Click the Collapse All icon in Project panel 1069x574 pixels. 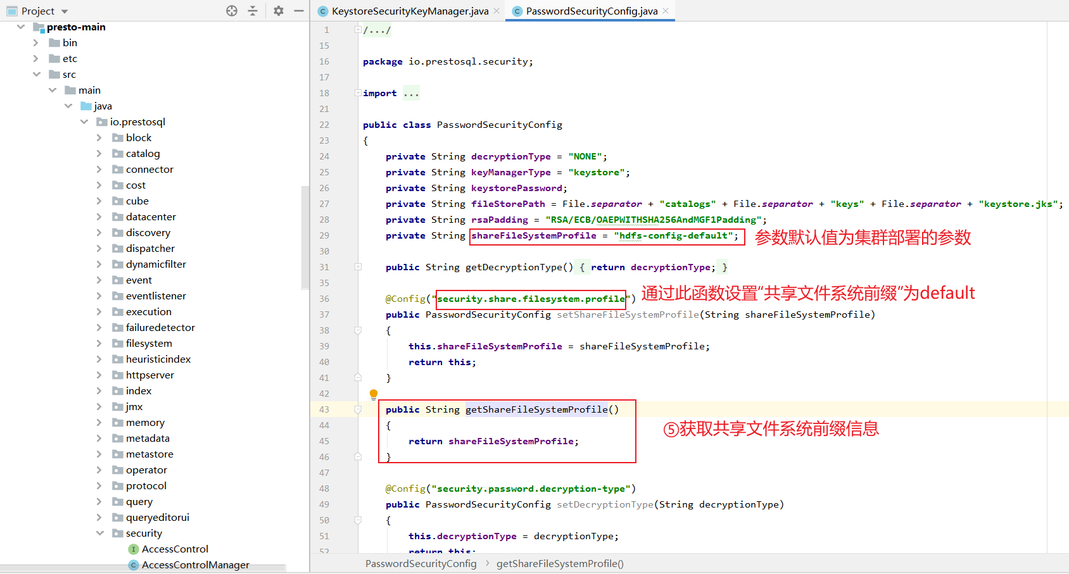(x=253, y=10)
